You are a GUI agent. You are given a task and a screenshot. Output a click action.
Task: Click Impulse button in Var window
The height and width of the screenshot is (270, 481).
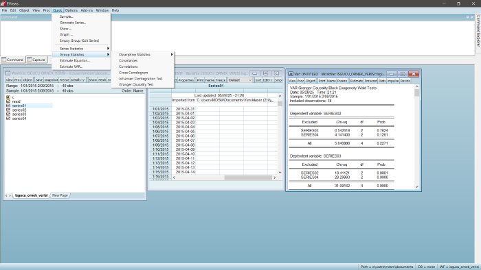393,81
